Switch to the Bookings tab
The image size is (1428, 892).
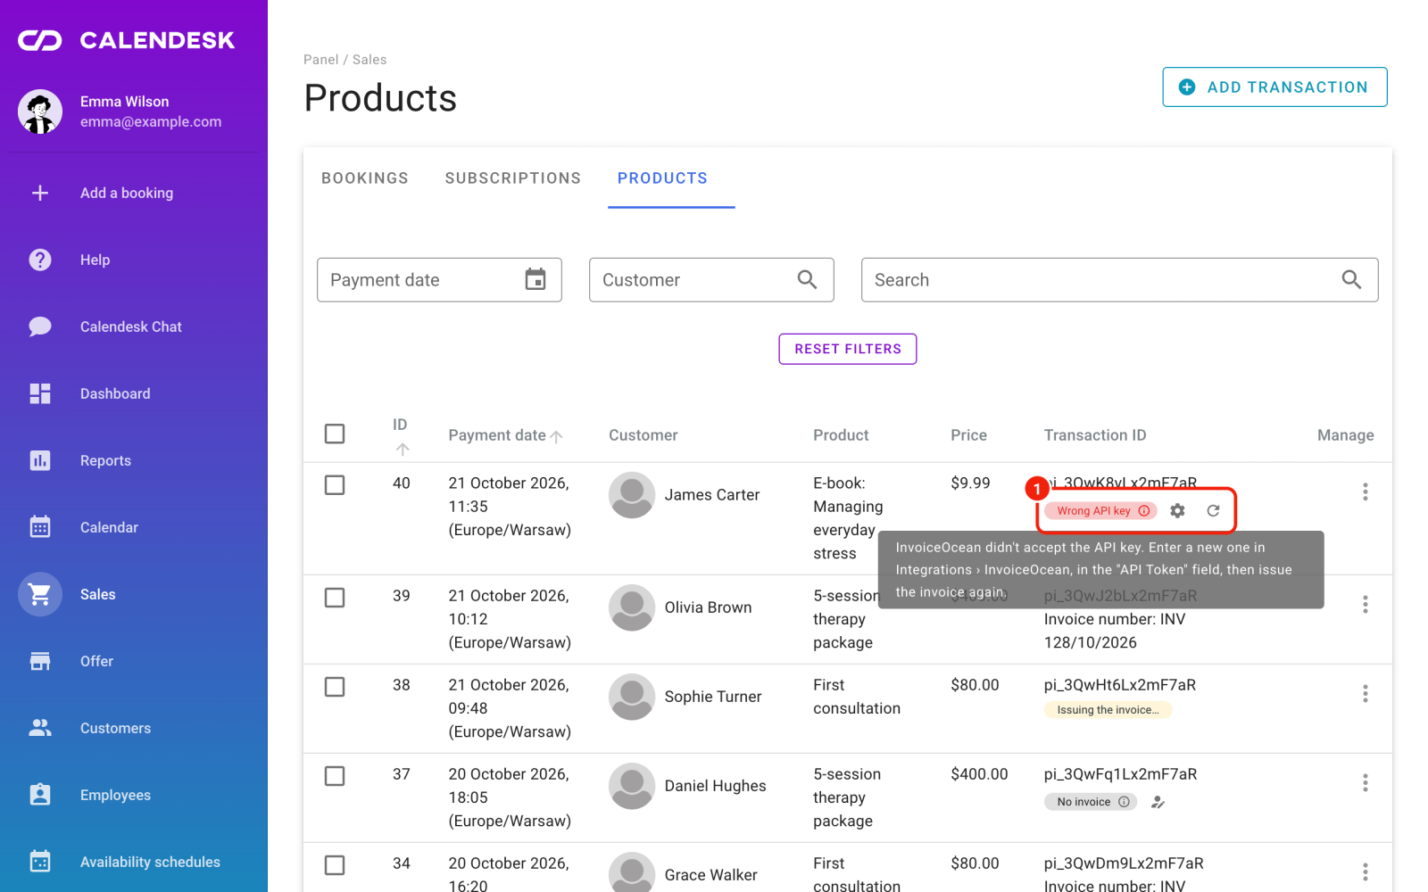click(365, 178)
